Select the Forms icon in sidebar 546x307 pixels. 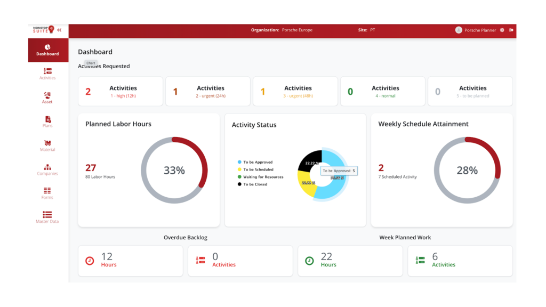(x=47, y=192)
